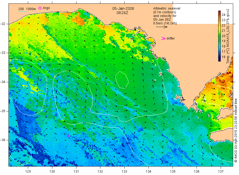Click the 0.5m/s velocity scale arrow
The width and height of the screenshot is (239, 175).
click(x=161, y=27)
